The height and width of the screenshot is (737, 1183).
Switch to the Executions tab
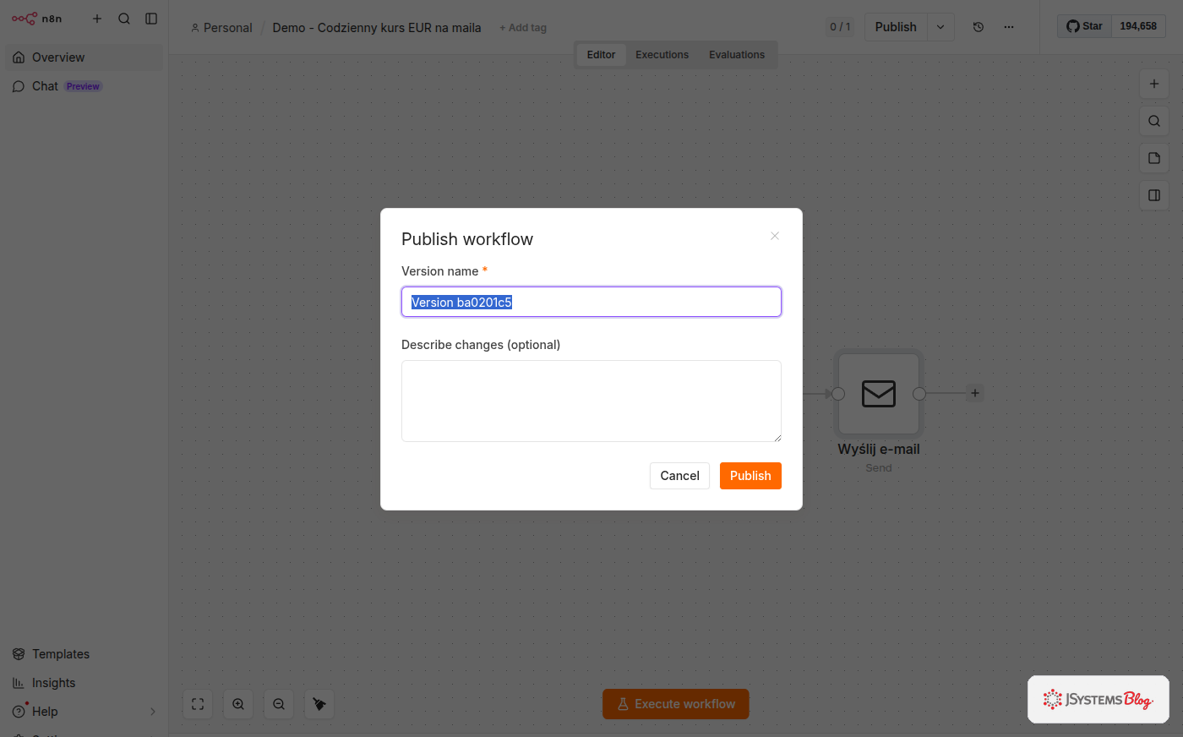click(662, 55)
